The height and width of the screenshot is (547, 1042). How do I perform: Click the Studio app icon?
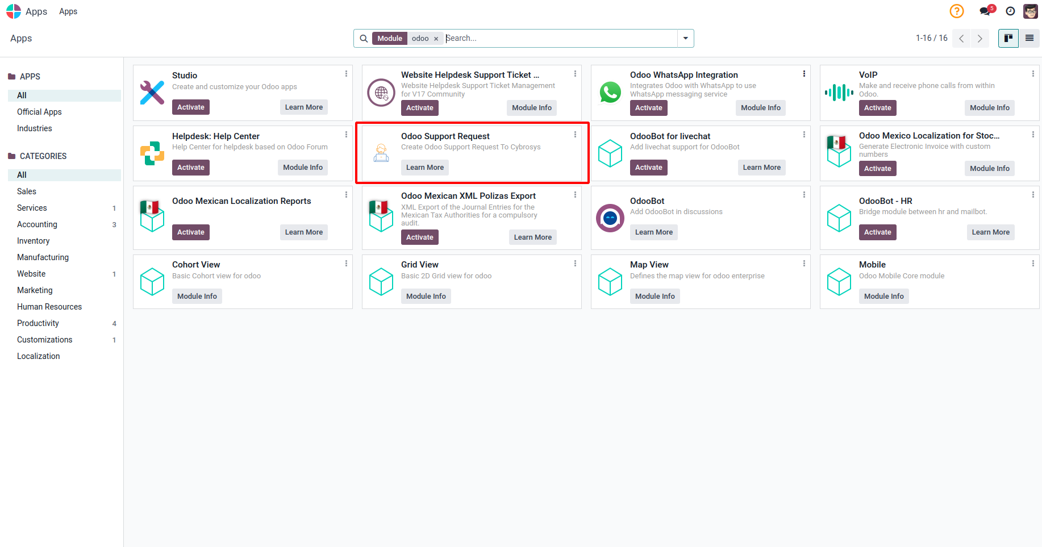tap(152, 93)
